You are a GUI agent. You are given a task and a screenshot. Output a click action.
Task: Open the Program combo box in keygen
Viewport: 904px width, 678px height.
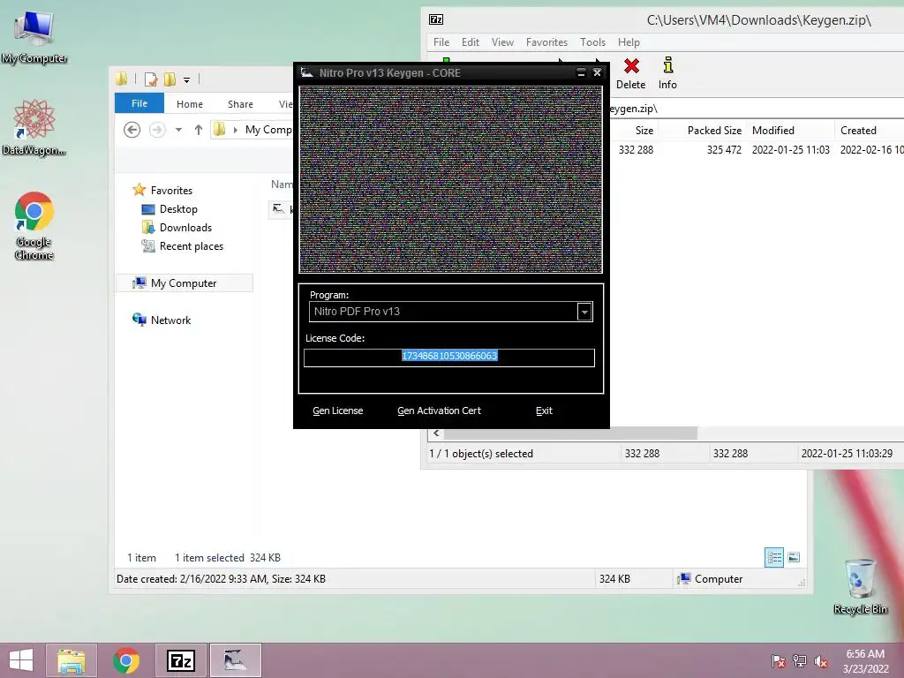pyautogui.click(x=451, y=312)
